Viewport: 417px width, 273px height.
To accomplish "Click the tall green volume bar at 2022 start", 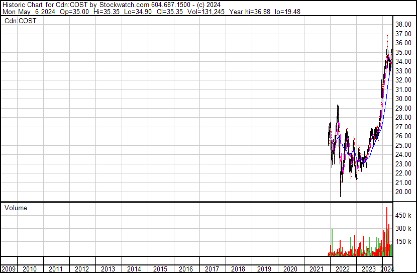I will click(x=332, y=242).
